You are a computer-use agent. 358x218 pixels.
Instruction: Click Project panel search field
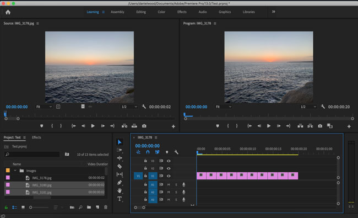[32, 155]
